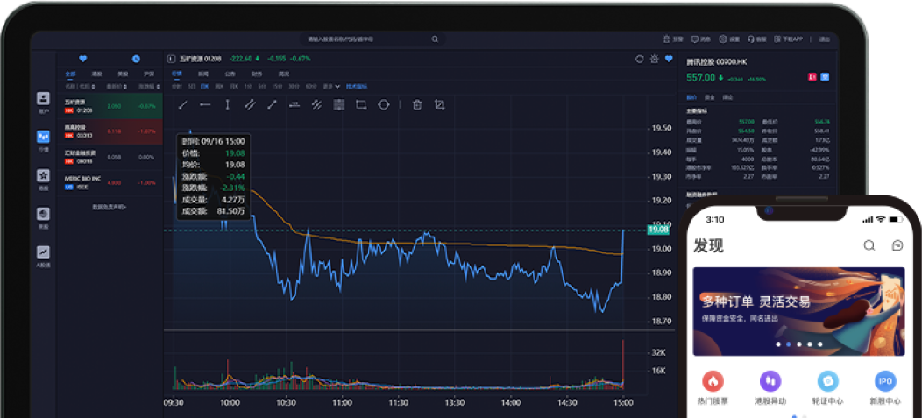This screenshot has height=418, width=922.
Task: Set a price alert via alarm icon
Action: [655, 59]
